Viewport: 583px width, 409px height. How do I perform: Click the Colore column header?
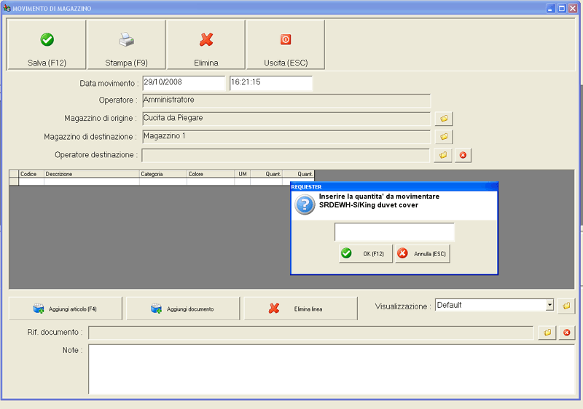click(x=211, y=174)
